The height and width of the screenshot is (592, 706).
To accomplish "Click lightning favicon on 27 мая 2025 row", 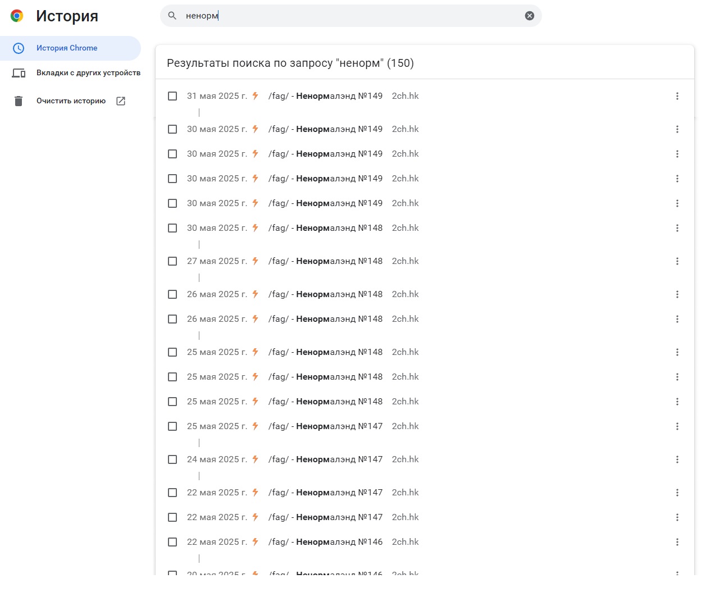I will [x=255, y=261].
